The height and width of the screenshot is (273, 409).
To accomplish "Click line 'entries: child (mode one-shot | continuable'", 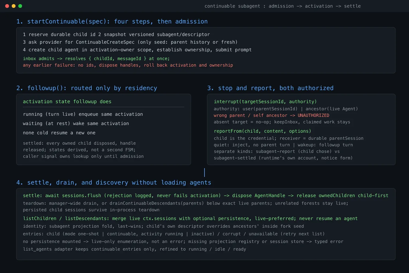I will [174, 234].
